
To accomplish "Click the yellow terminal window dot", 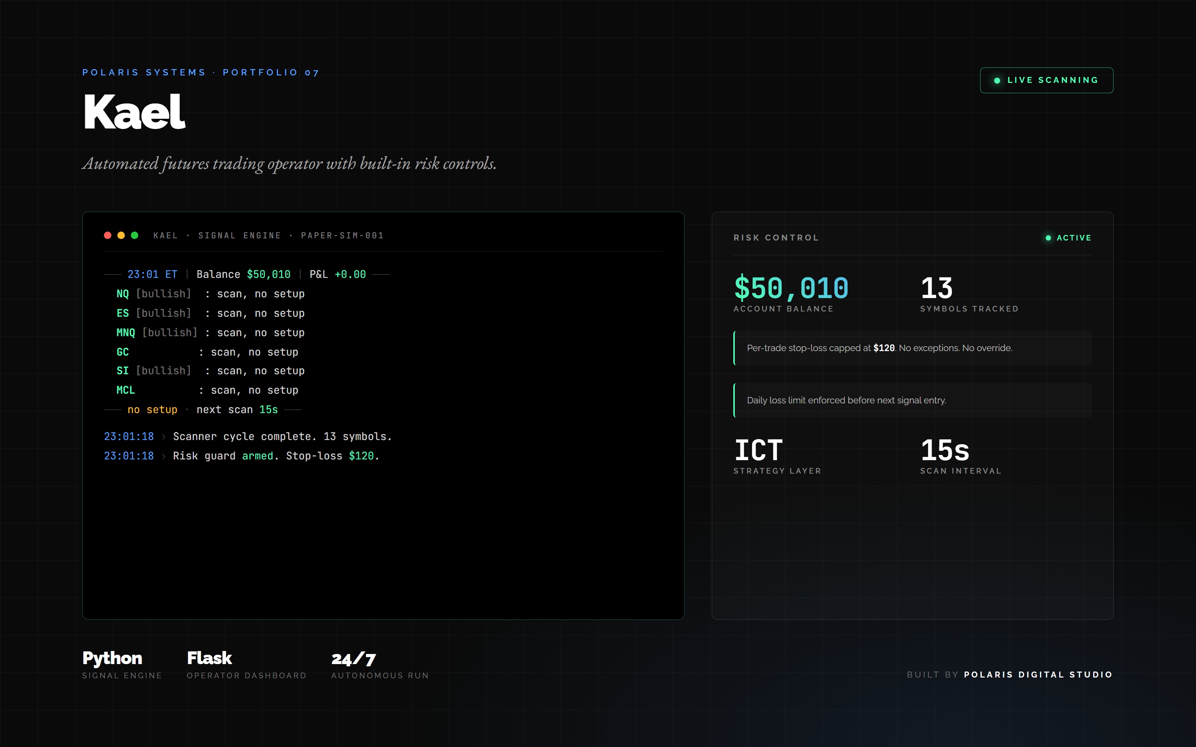I will coord(121,235).
